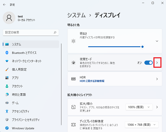
Task: Open 夜間モード settings chevron
Action: coord(157,63)
